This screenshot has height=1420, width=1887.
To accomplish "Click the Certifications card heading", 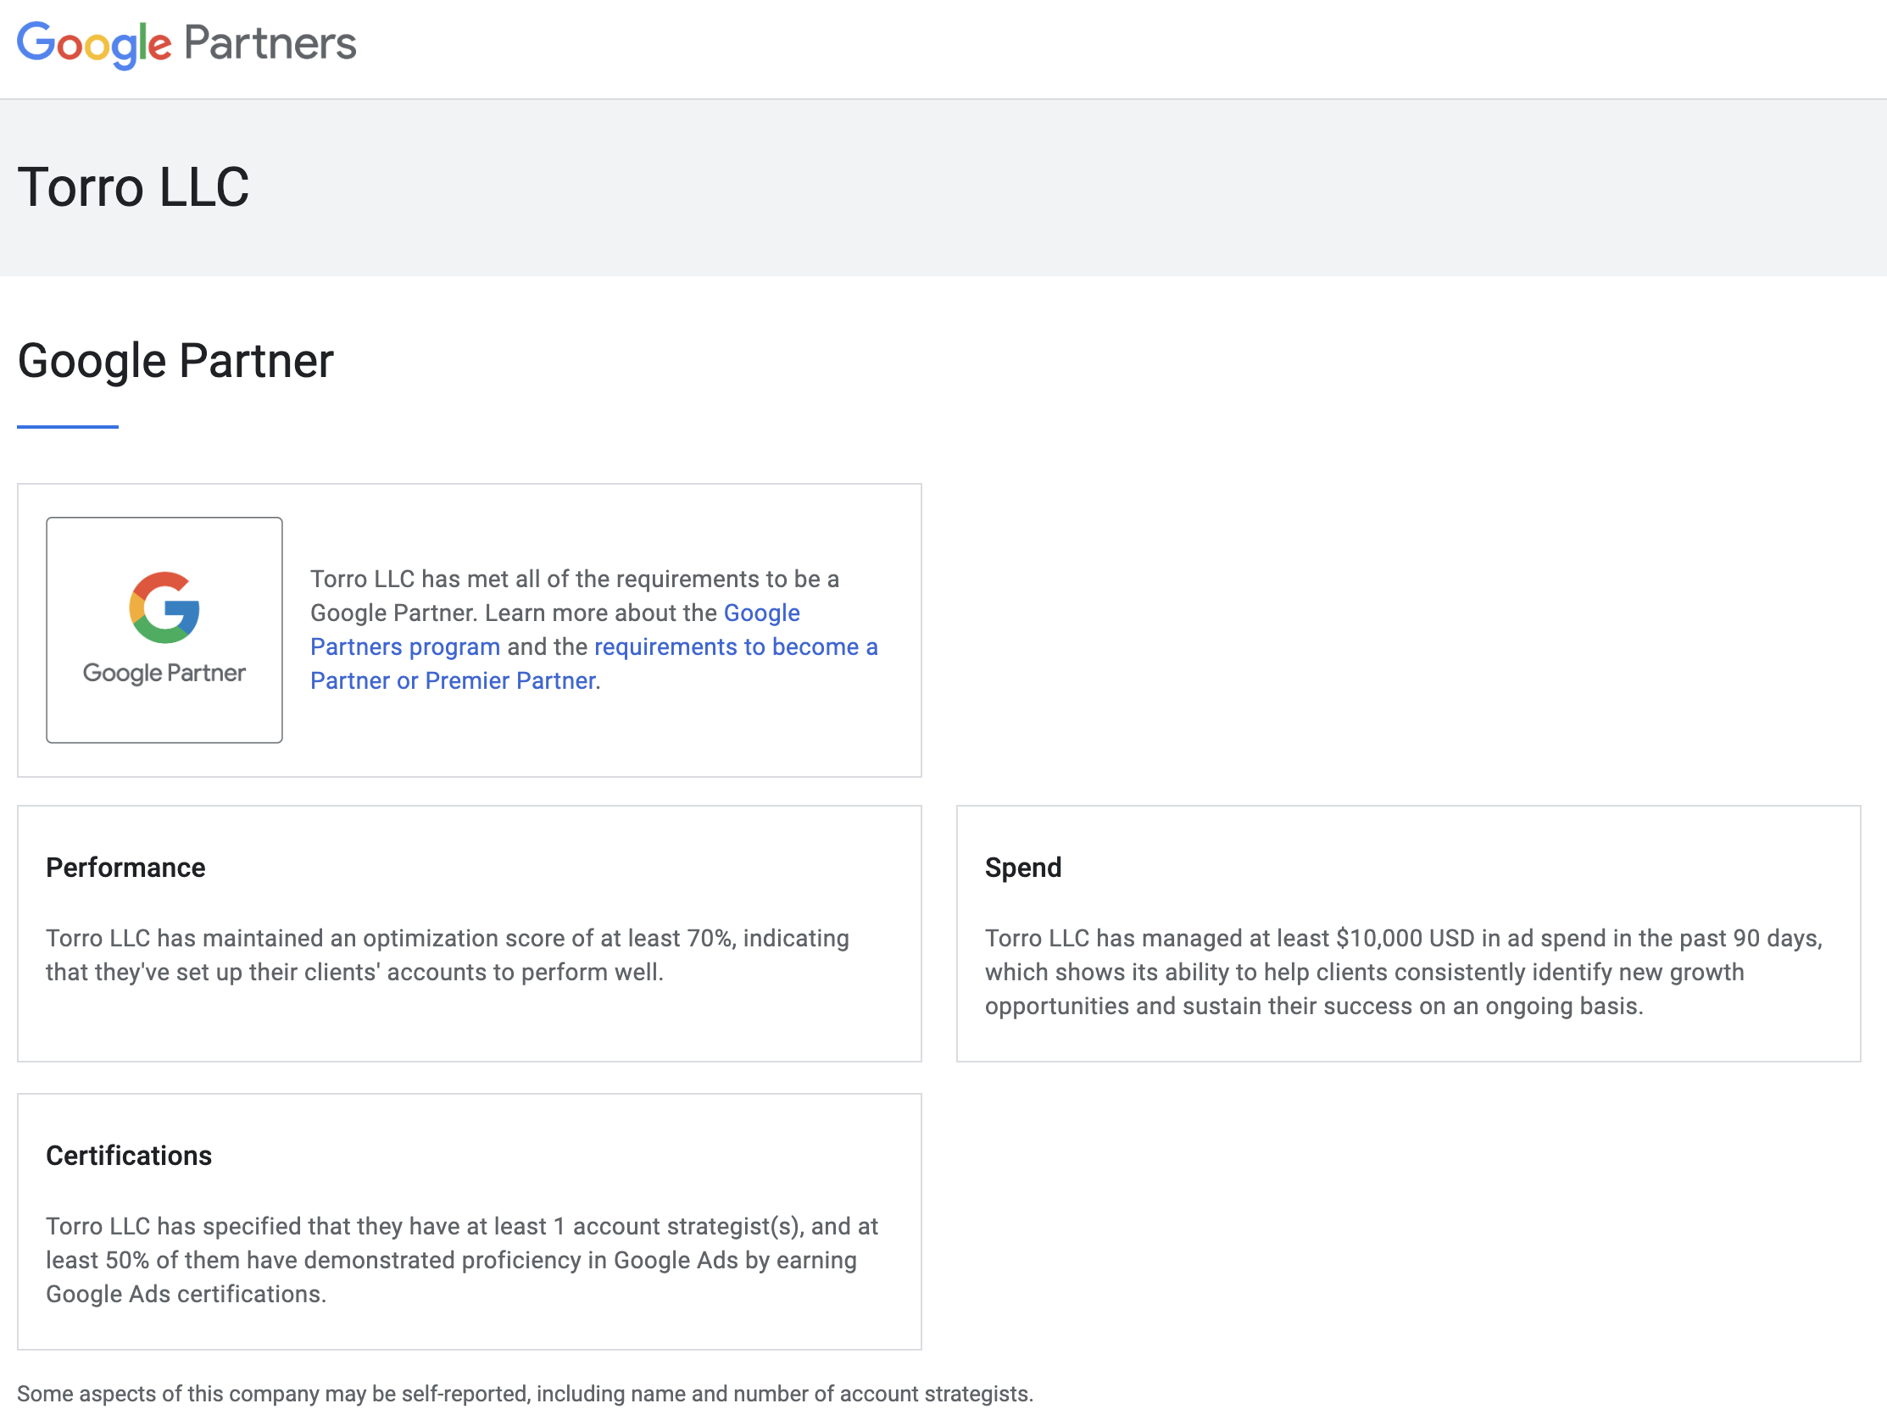I will coord(129,1156).
